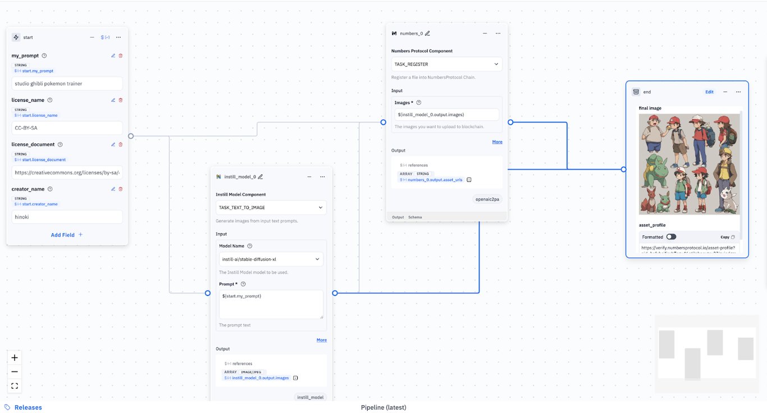Edit the my_prompt field with the pencil icon
Image resolution: width=767 pixels, height=413 pixels.
click(113, 56)
